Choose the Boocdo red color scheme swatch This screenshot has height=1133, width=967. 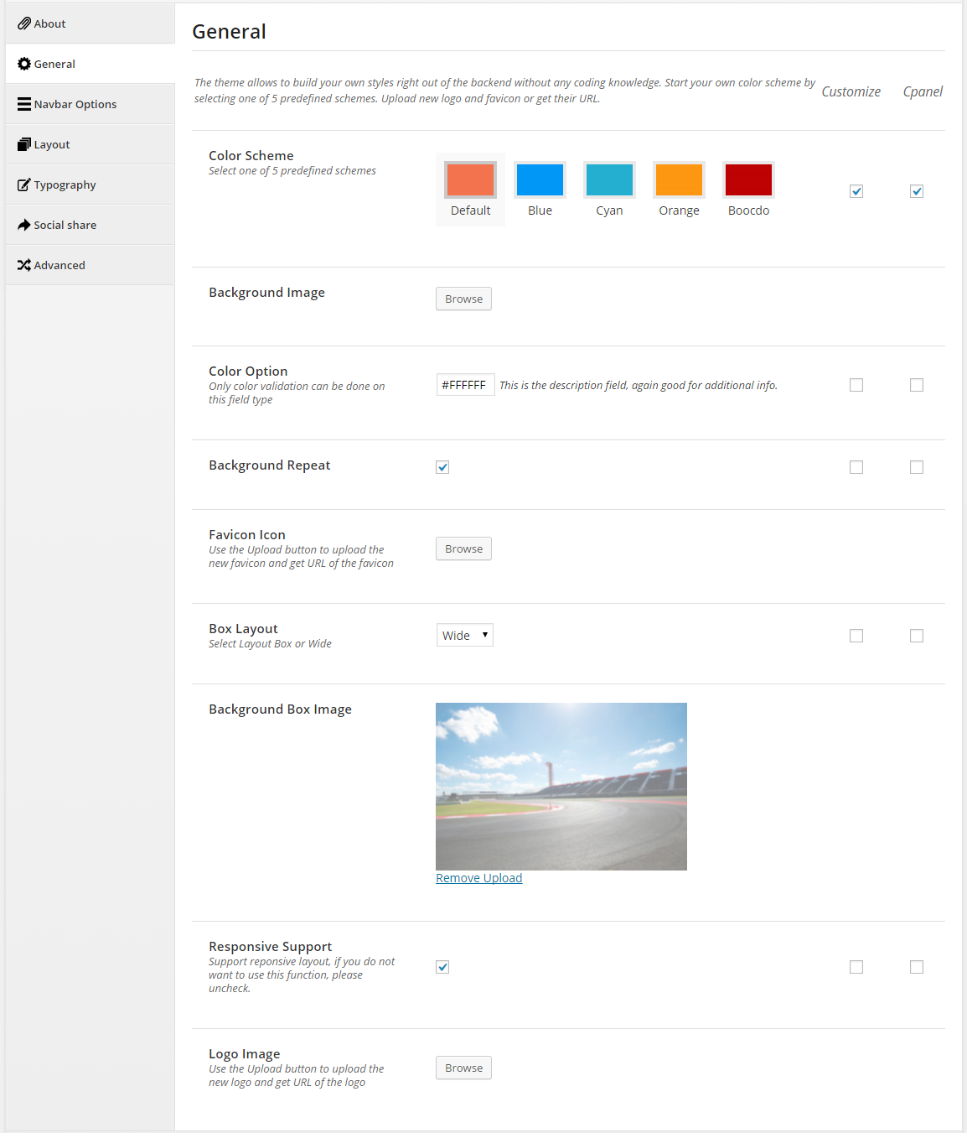(x=748, y=179)
